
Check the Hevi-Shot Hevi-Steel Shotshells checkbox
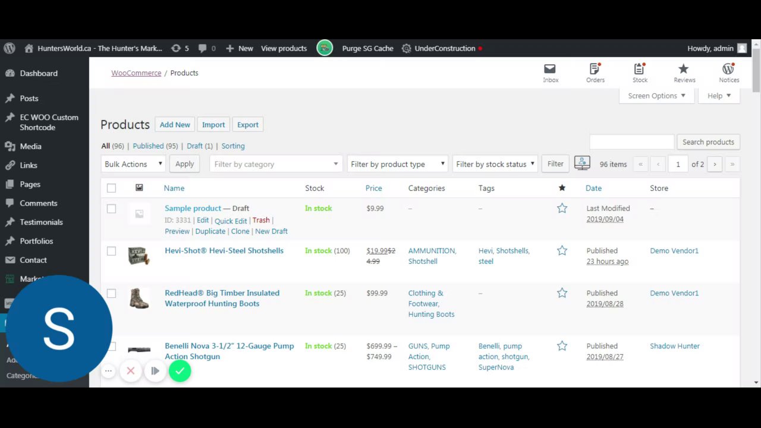point(111,251)
